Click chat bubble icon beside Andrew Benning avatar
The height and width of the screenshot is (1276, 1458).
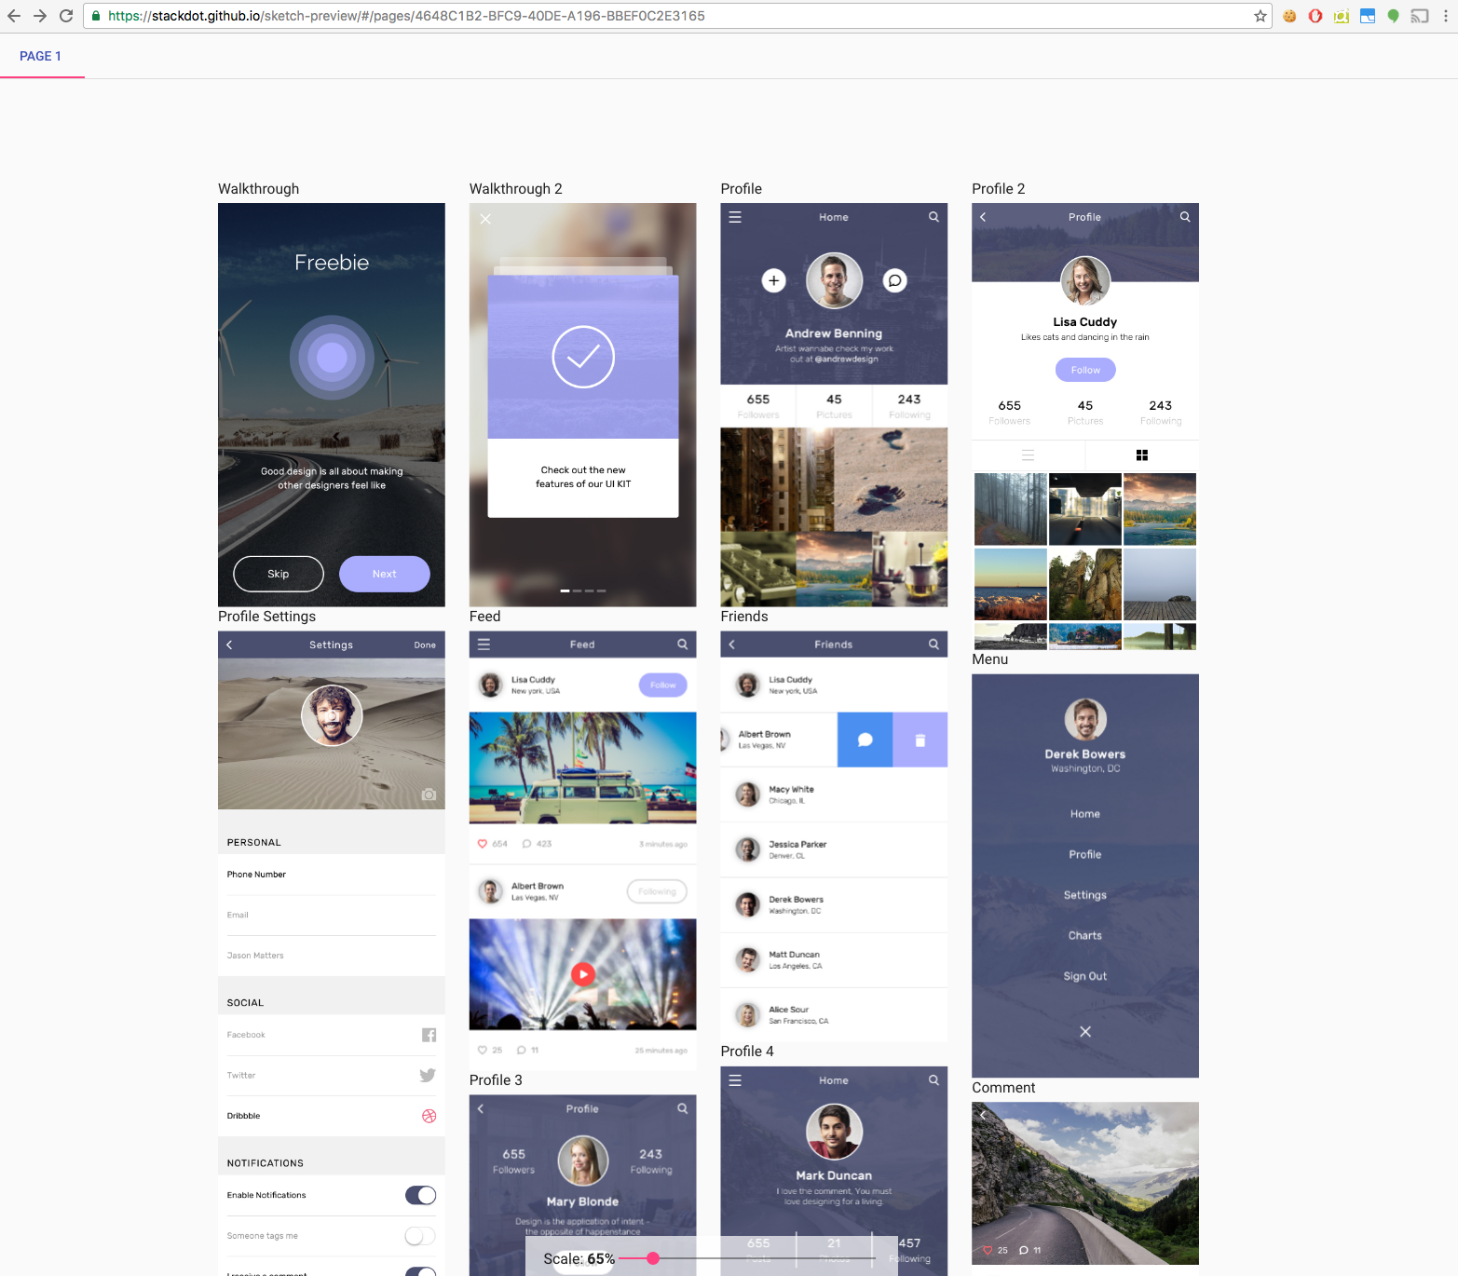894,280
